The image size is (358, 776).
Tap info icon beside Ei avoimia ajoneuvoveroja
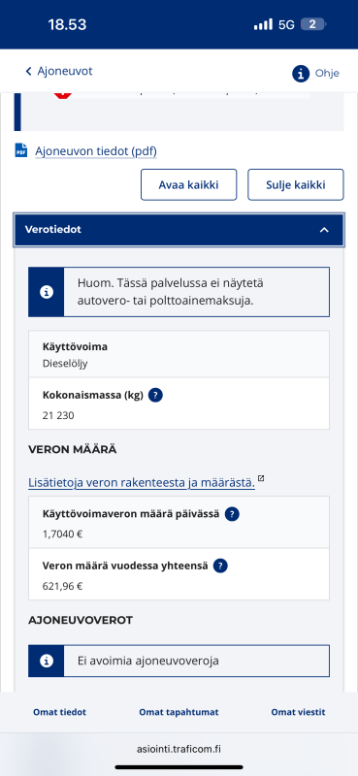pos(47,661)
